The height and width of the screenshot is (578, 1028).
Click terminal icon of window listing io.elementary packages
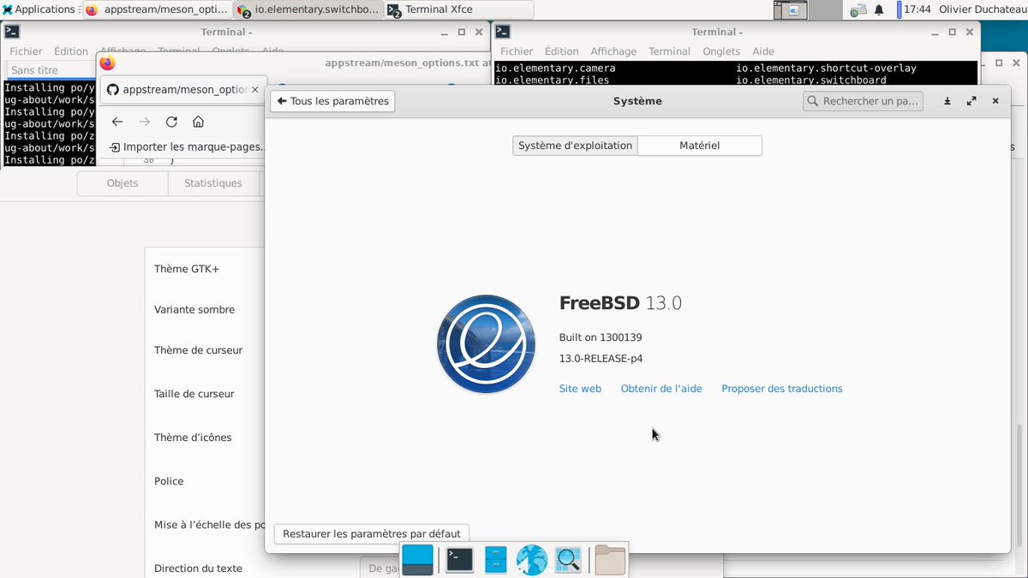[503, 32]
